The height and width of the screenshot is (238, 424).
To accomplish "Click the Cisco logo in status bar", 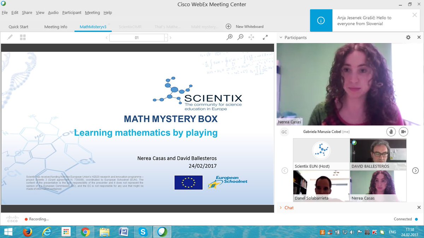I will [x=13, y=219].
